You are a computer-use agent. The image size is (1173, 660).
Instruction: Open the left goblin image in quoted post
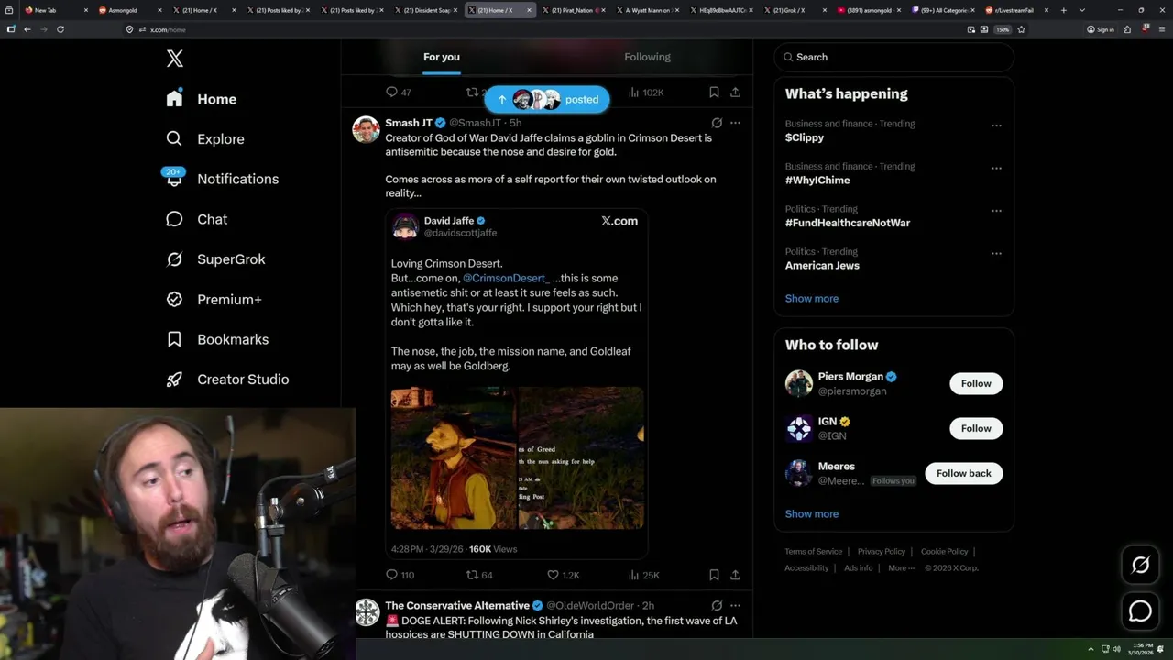click(454, 458)
